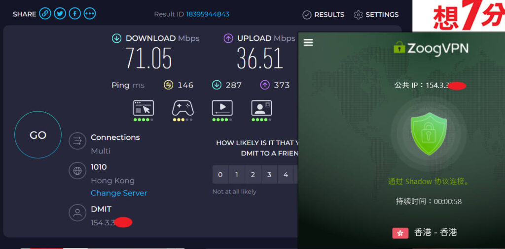This screenshot has width=505, height=249.
Task: Open the ZoogVPN hamburger menu
Action: (x=308, y=43)
